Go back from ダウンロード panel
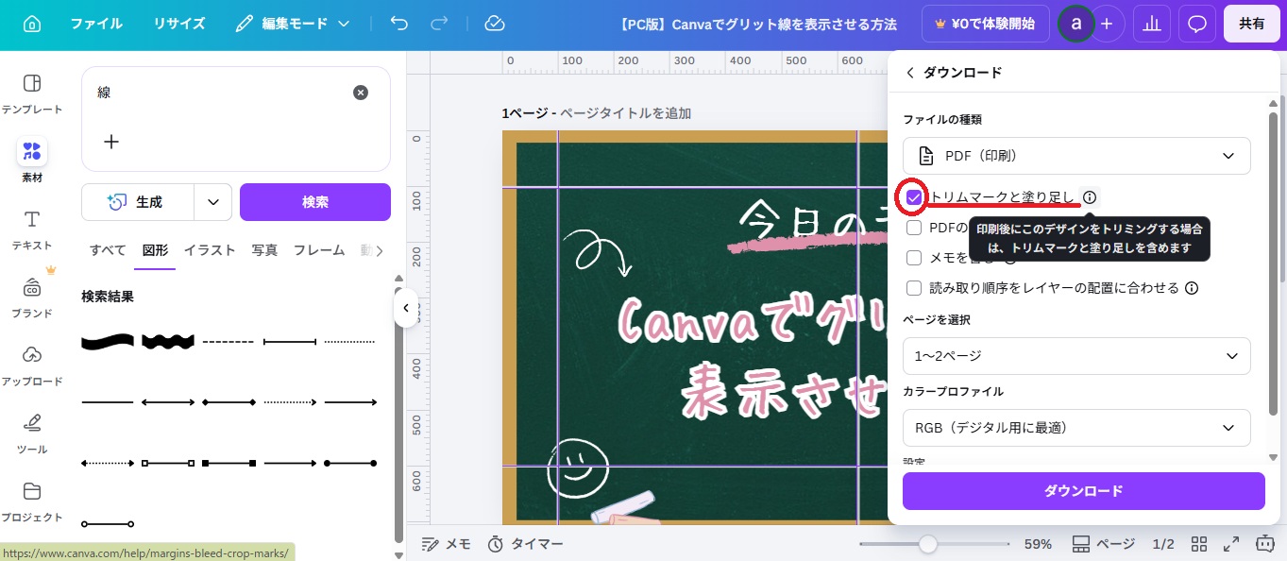The width and height of the screenshot is (1287, 561). coord(910,73)
